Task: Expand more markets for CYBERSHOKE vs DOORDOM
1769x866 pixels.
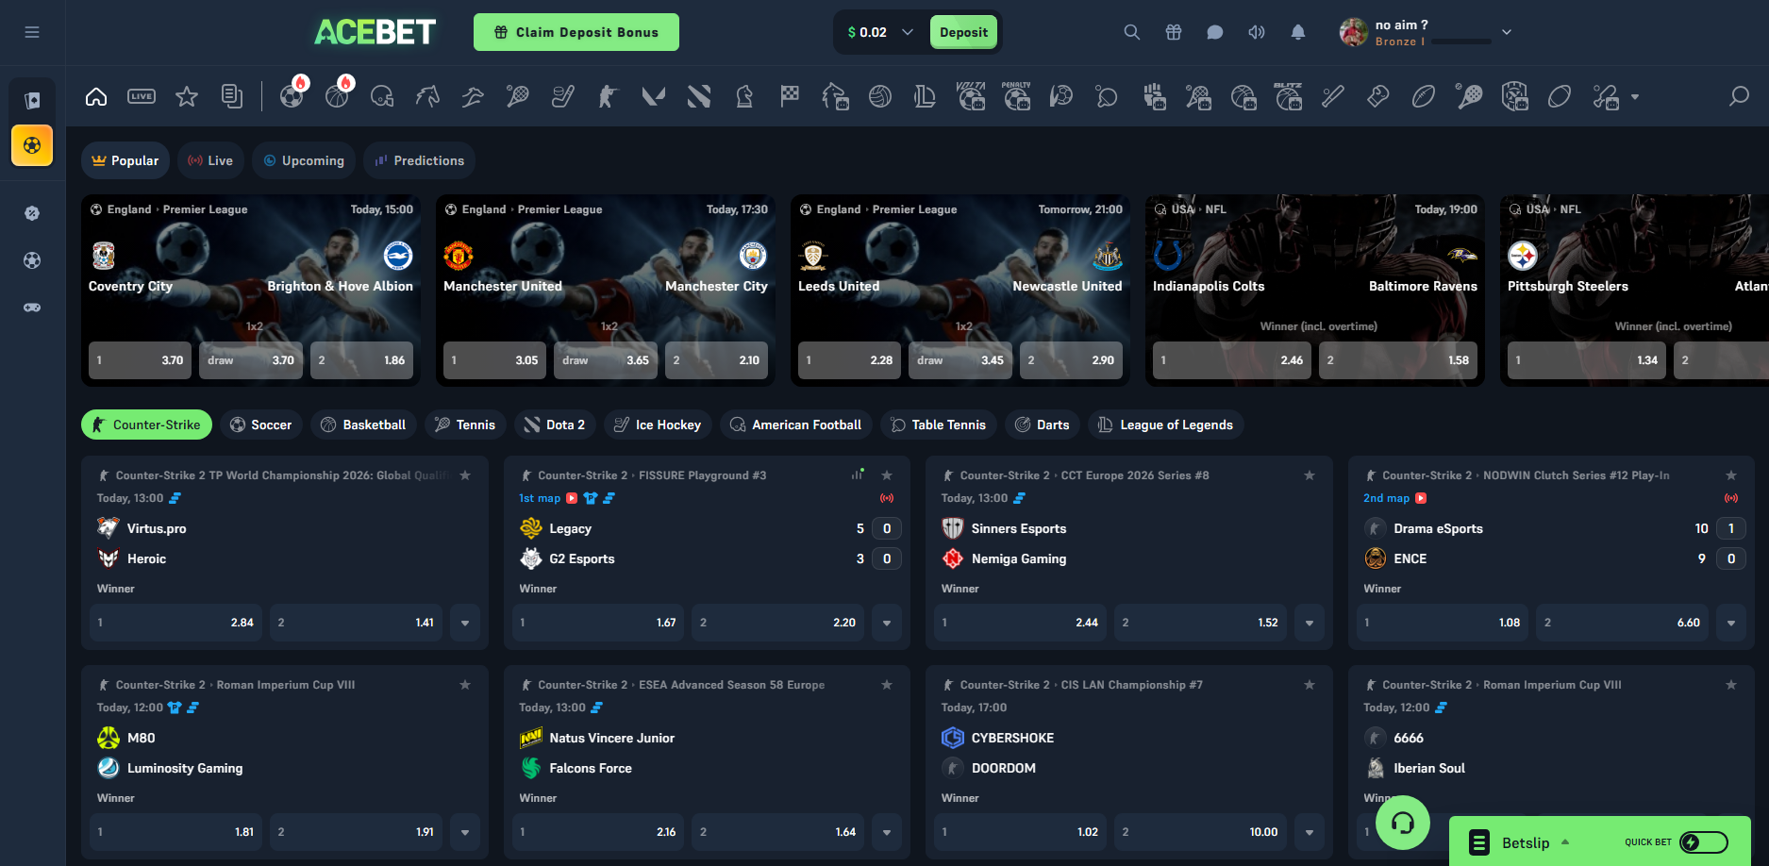Action: [1310, 832]
